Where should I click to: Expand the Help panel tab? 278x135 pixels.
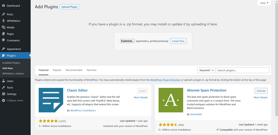click(264, 3)
